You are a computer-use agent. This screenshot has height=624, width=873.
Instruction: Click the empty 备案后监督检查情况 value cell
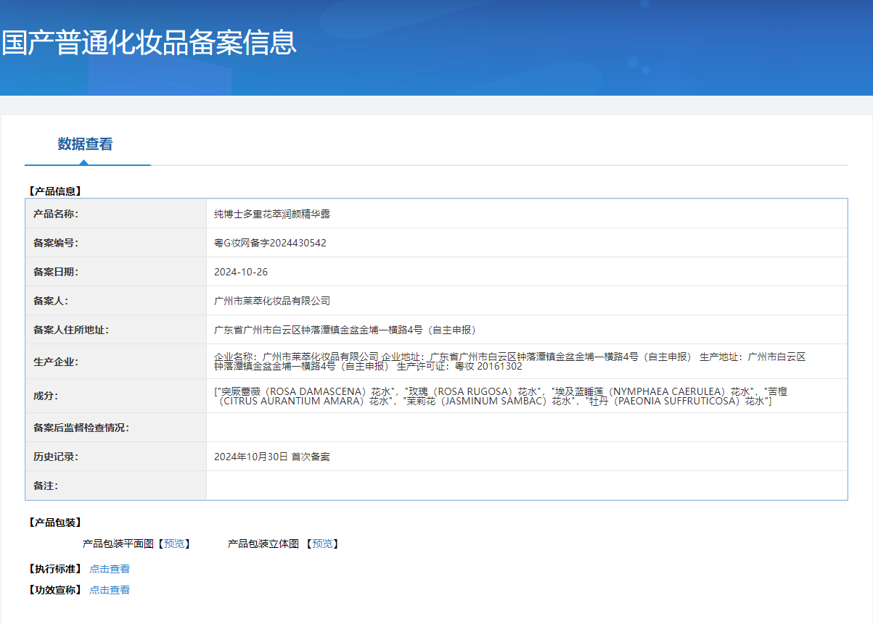click(526, 428)
